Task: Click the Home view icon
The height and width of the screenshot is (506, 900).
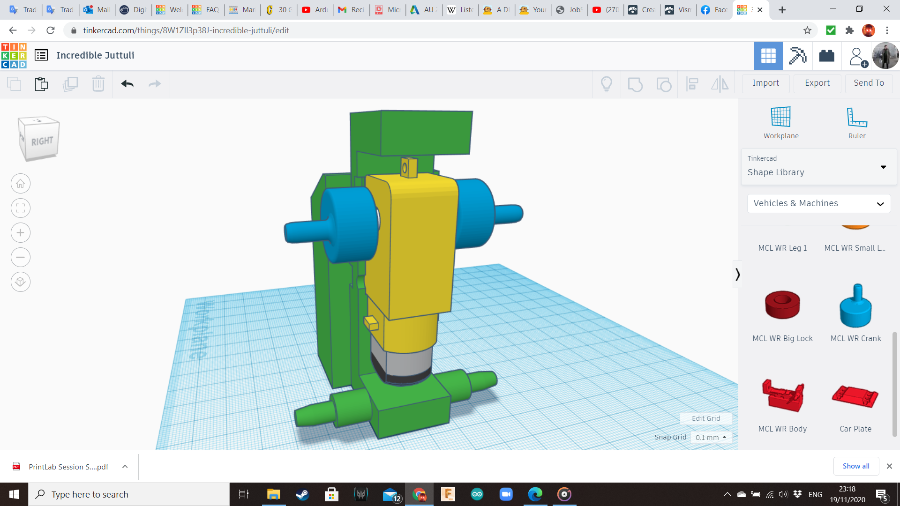Action: click(x=21, y=184)
